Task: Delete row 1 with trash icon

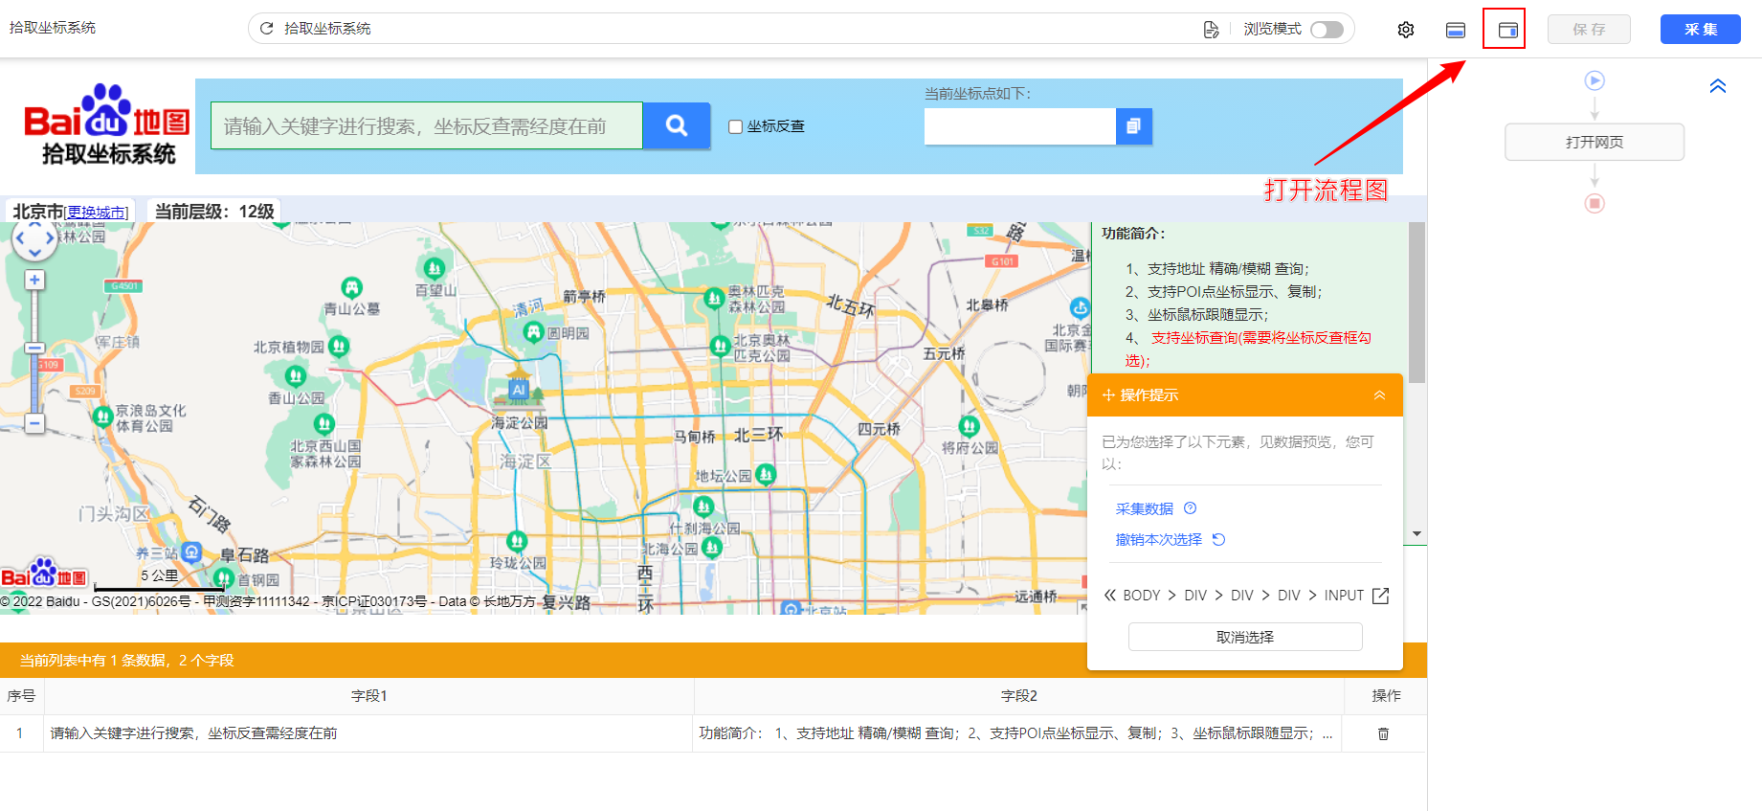Action: click(1383, 733)
